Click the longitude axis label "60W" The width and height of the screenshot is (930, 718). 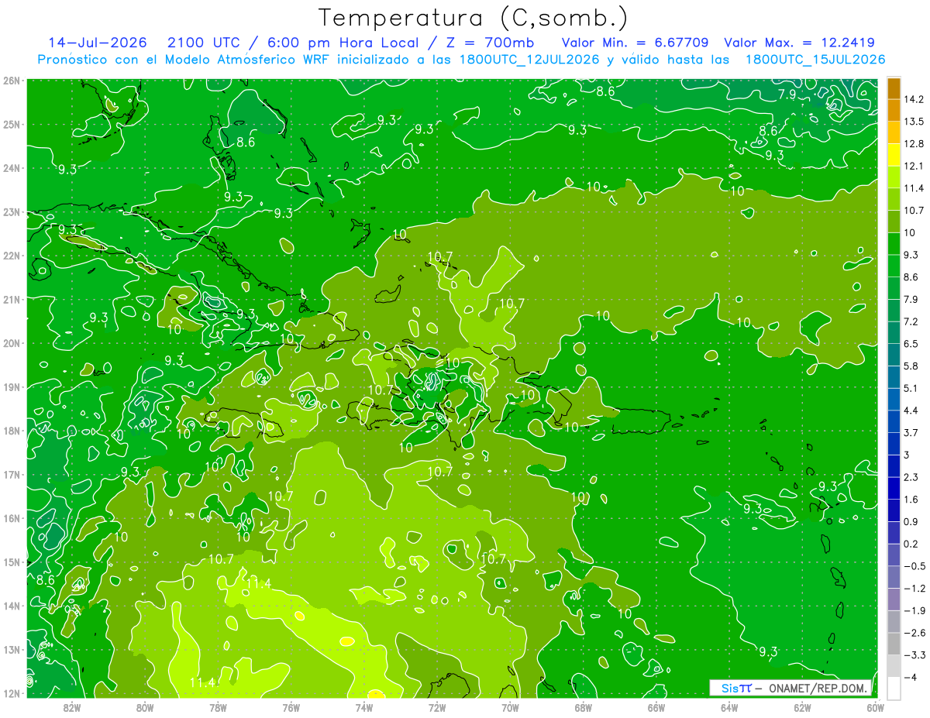click(x=875, y=707)
